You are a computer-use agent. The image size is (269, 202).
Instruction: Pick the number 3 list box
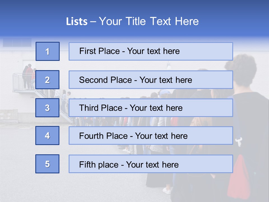[47, 108]
